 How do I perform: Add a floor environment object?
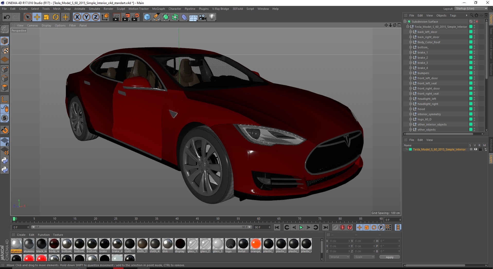coord(193,17)
